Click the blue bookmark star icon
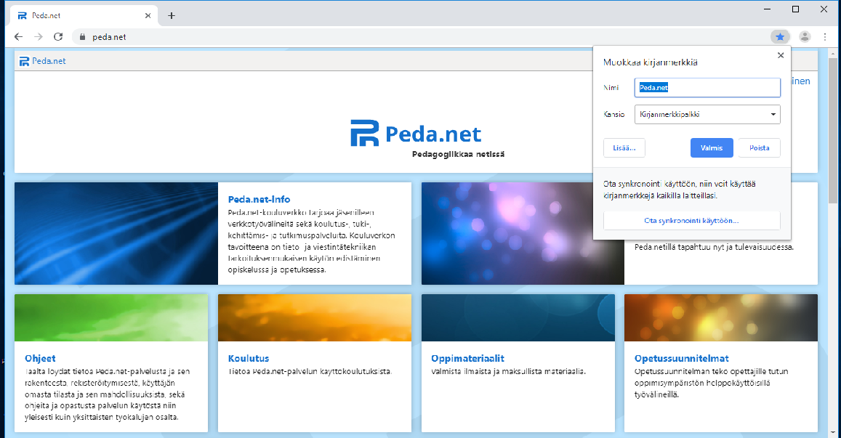The image size is (841, 438). coord(780,36)
